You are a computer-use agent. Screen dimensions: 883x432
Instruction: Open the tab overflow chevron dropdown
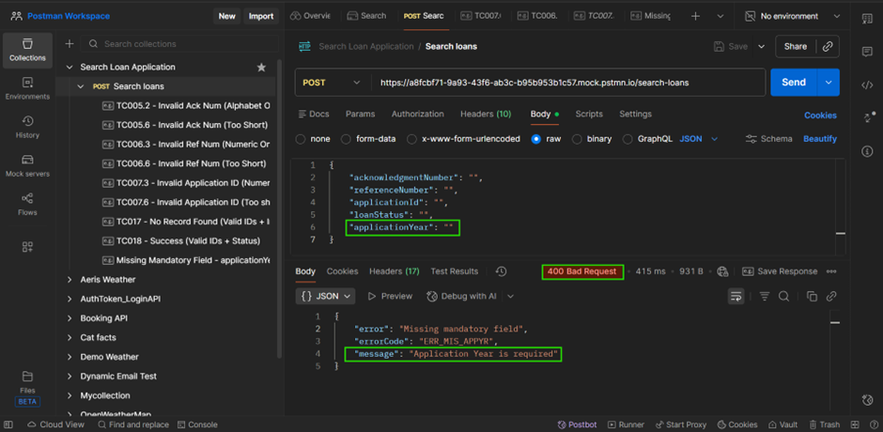click(720, 16)
